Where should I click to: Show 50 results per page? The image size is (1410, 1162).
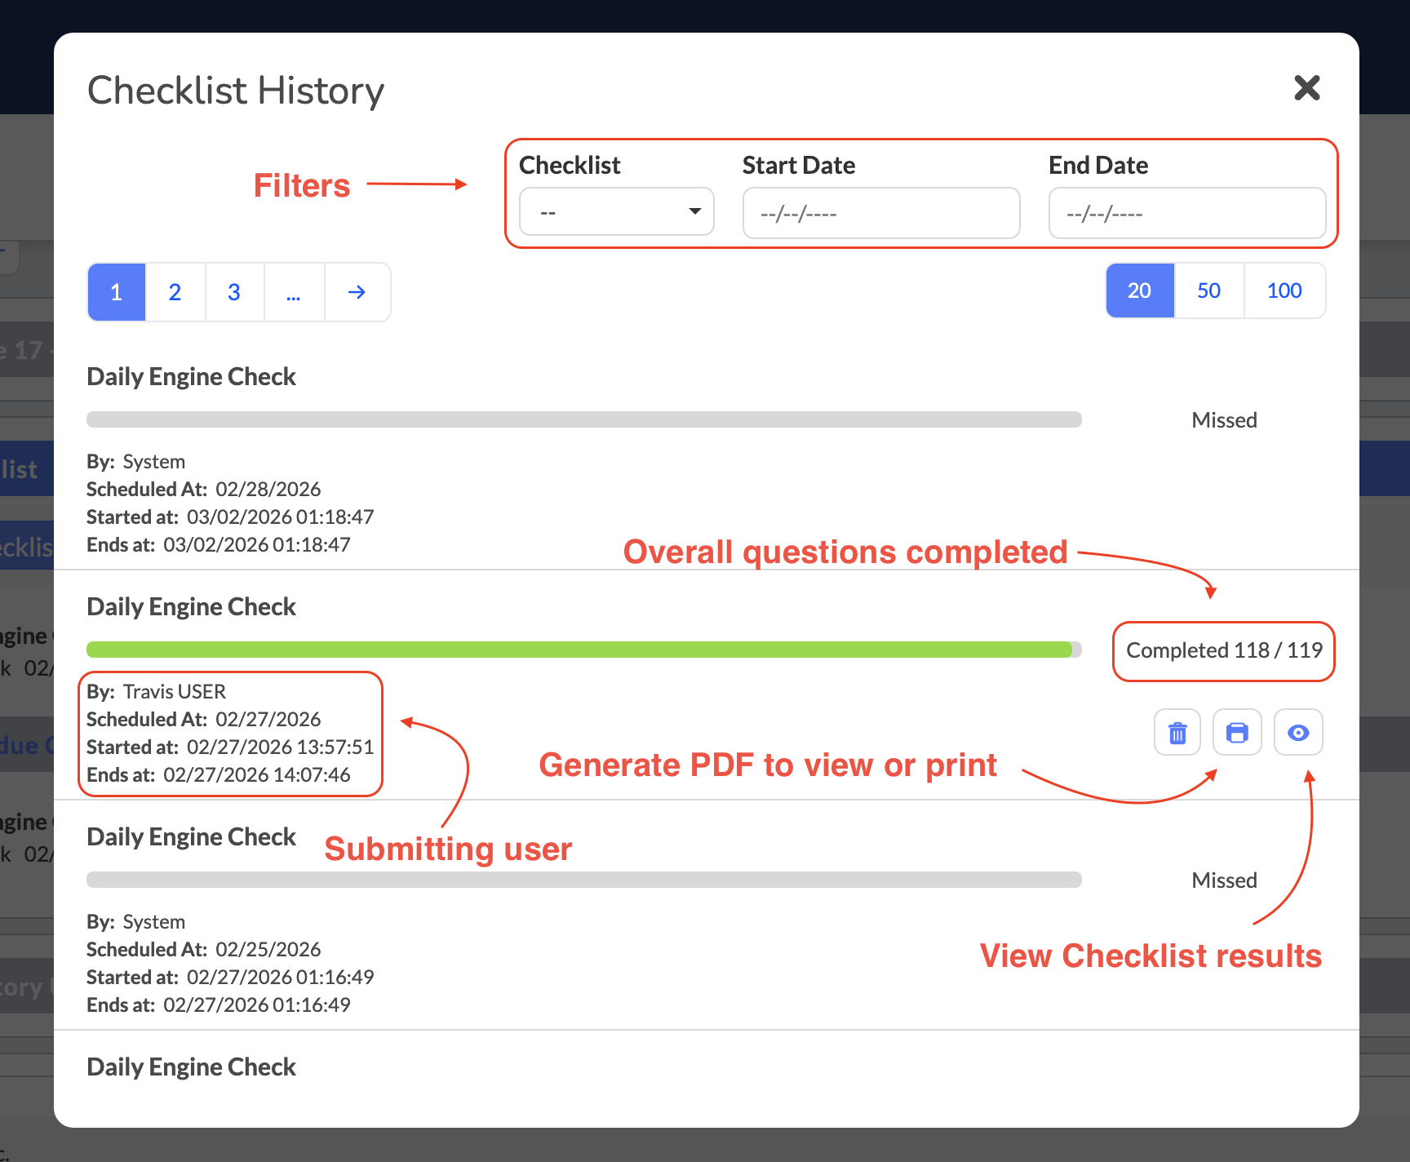(1209, 290)
